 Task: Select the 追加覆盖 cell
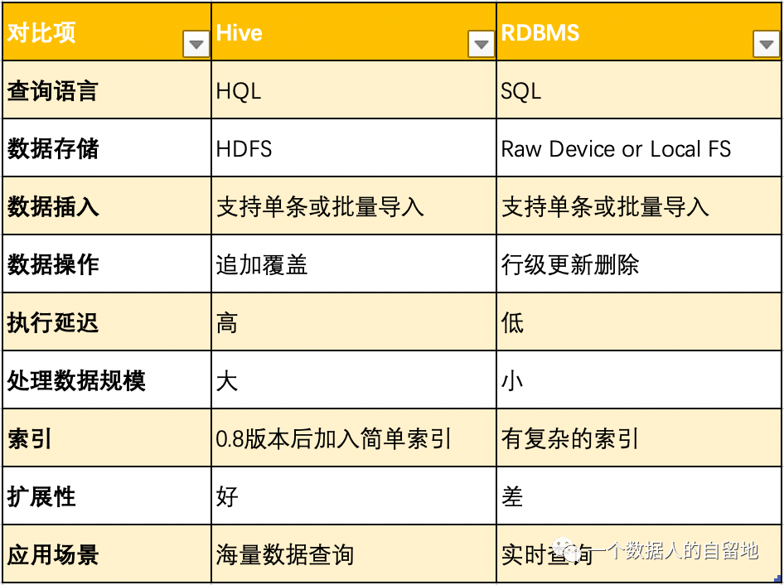pos(332,263)
